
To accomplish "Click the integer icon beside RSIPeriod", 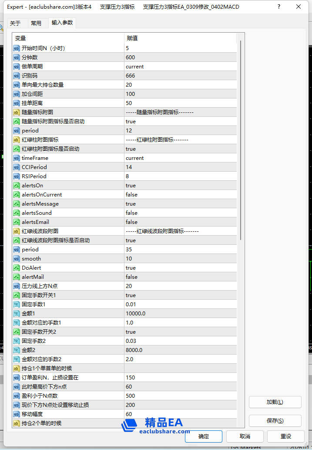I will [x=17, y=176].
